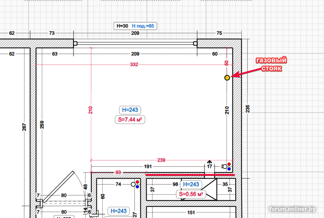Select the red hot water dot next to 74
The height and width of the screenshot is (218, 324).
(137, 182)
